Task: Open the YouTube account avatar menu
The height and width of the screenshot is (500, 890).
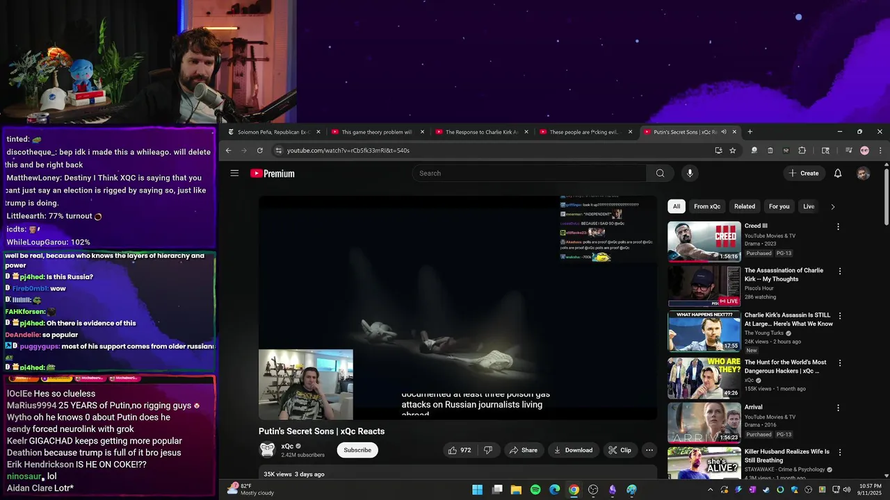Action: click(x=863, y=174)
